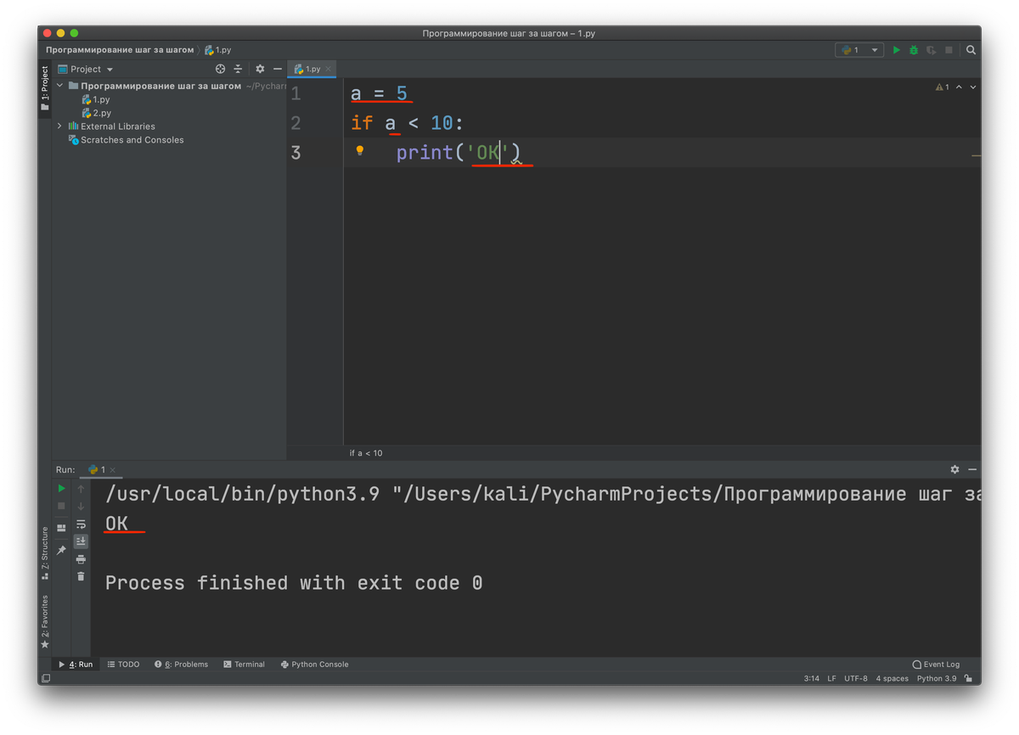Close the 1.py editor tab
Screen dimensions: 1019x735
[x=329, y=69]
